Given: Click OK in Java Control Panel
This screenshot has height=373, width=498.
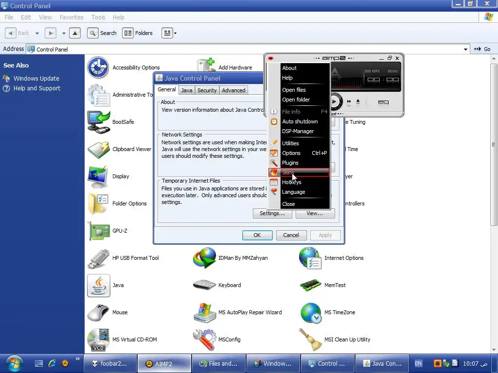Looking at the screenshot, I should pos(257,235).
